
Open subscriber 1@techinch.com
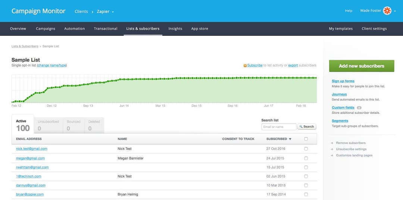click(x=28, y=176)
